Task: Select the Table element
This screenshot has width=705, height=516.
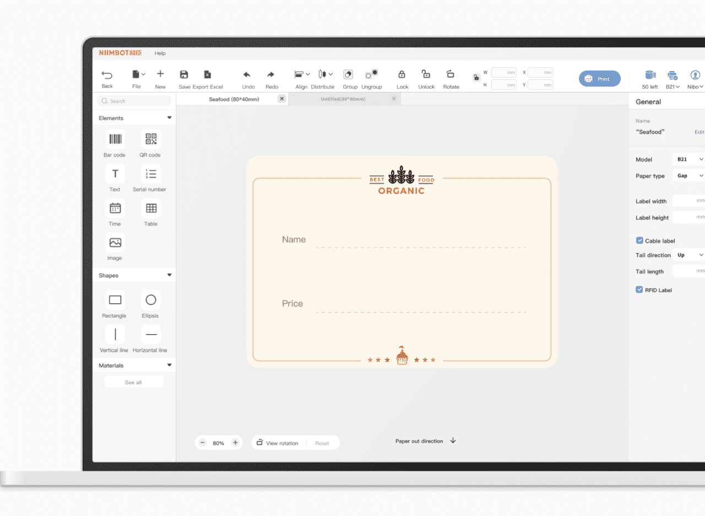Action: (x=150, y=208)
